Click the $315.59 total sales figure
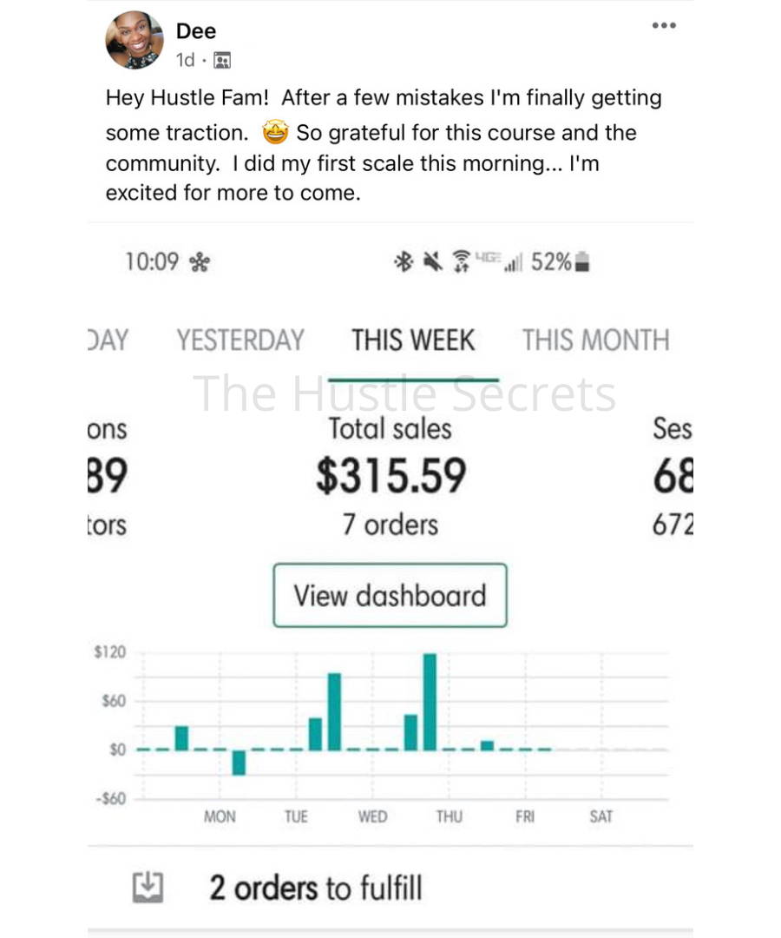Screen dimensions: 781x938 click(390, 476)
